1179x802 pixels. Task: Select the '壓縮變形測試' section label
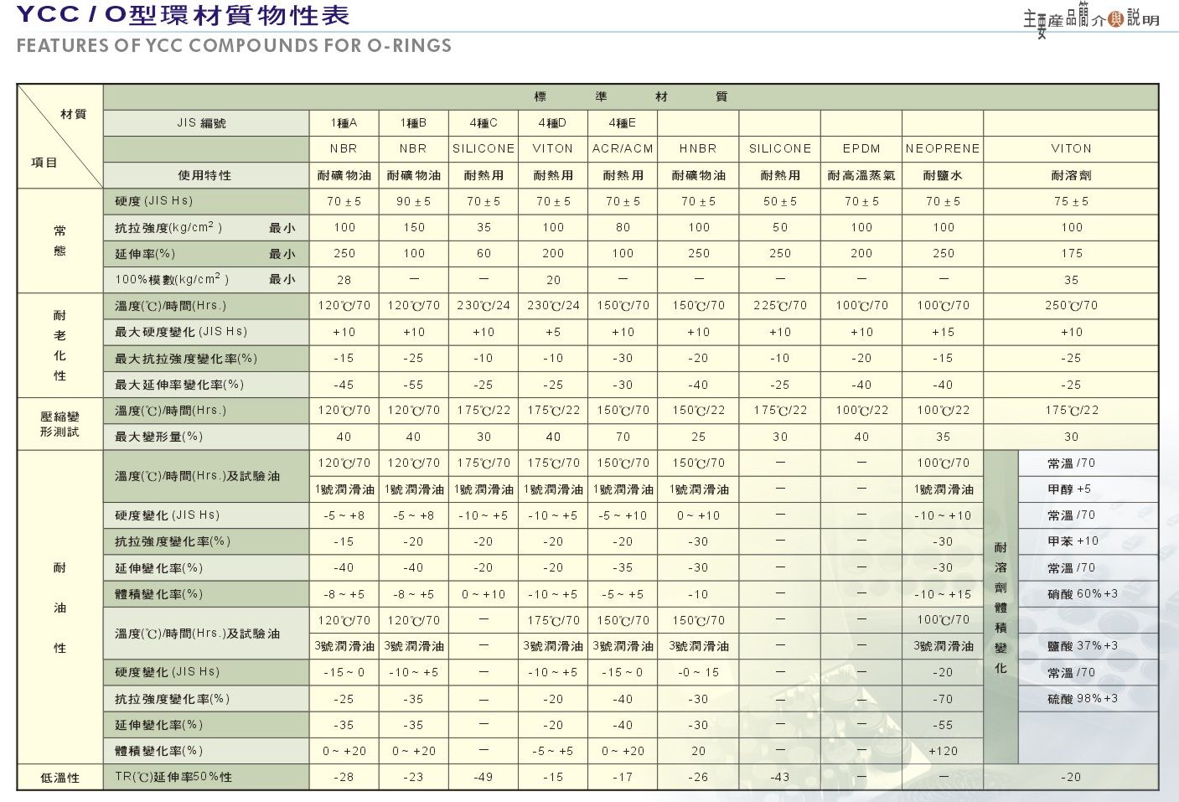(59, 424)
